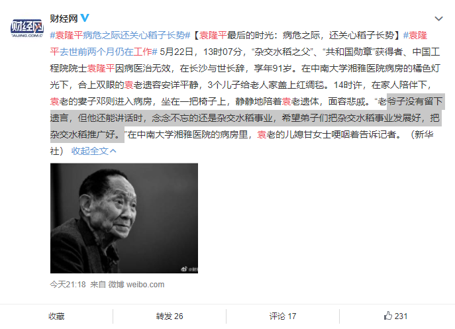Open the 微博 weibo.com source link
The image size is (455, 329).
(136, 285)
